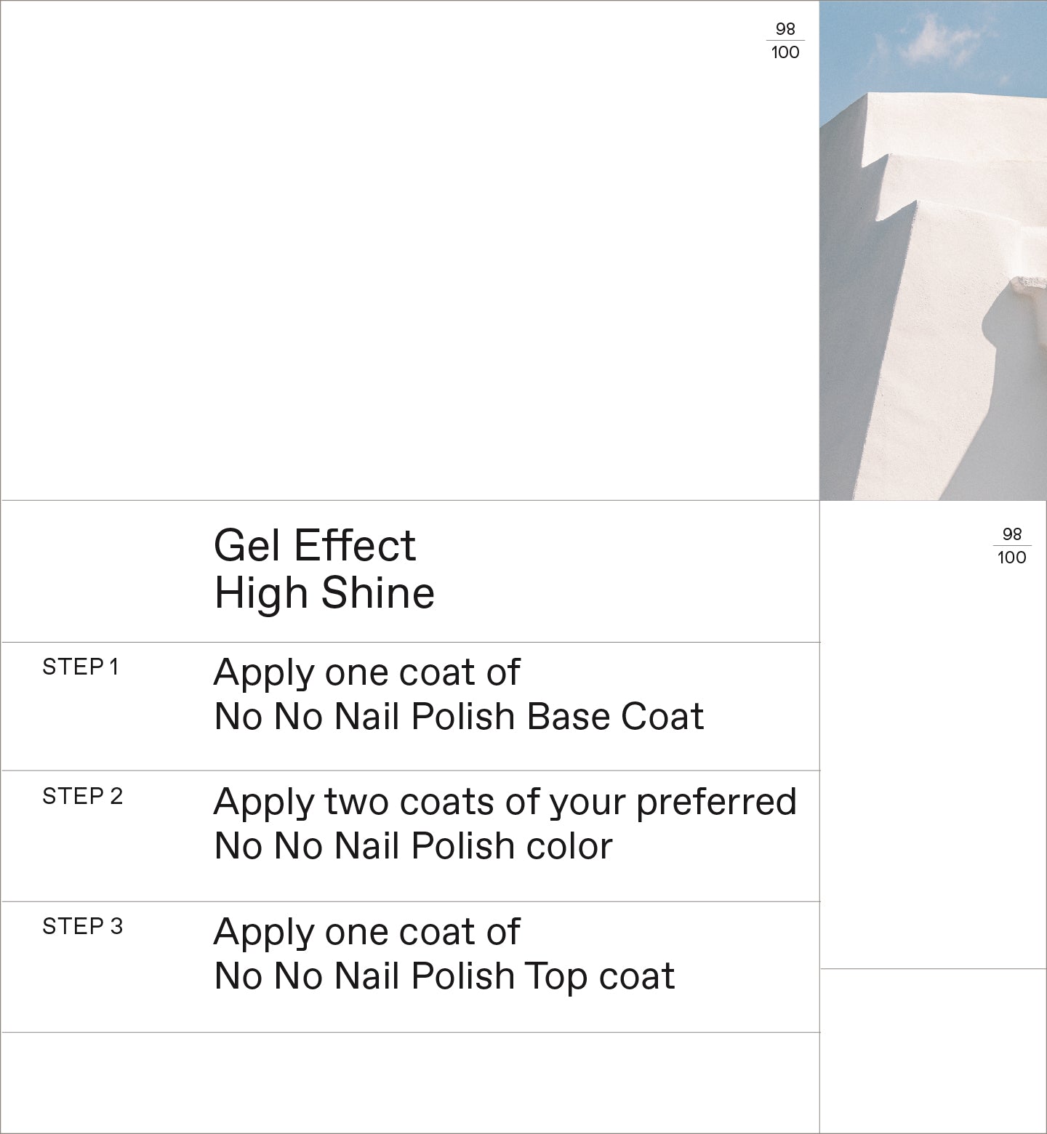Click the top page counter "98/100"
Screen dimensions: 1047x1134
pos(785,41)
